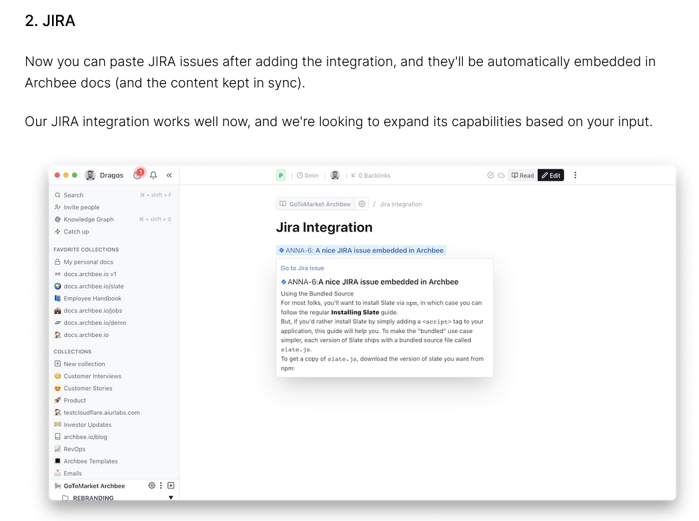Open breadcrumb settings gear icon
Screen dimensions: 699x521
point(362,203)
